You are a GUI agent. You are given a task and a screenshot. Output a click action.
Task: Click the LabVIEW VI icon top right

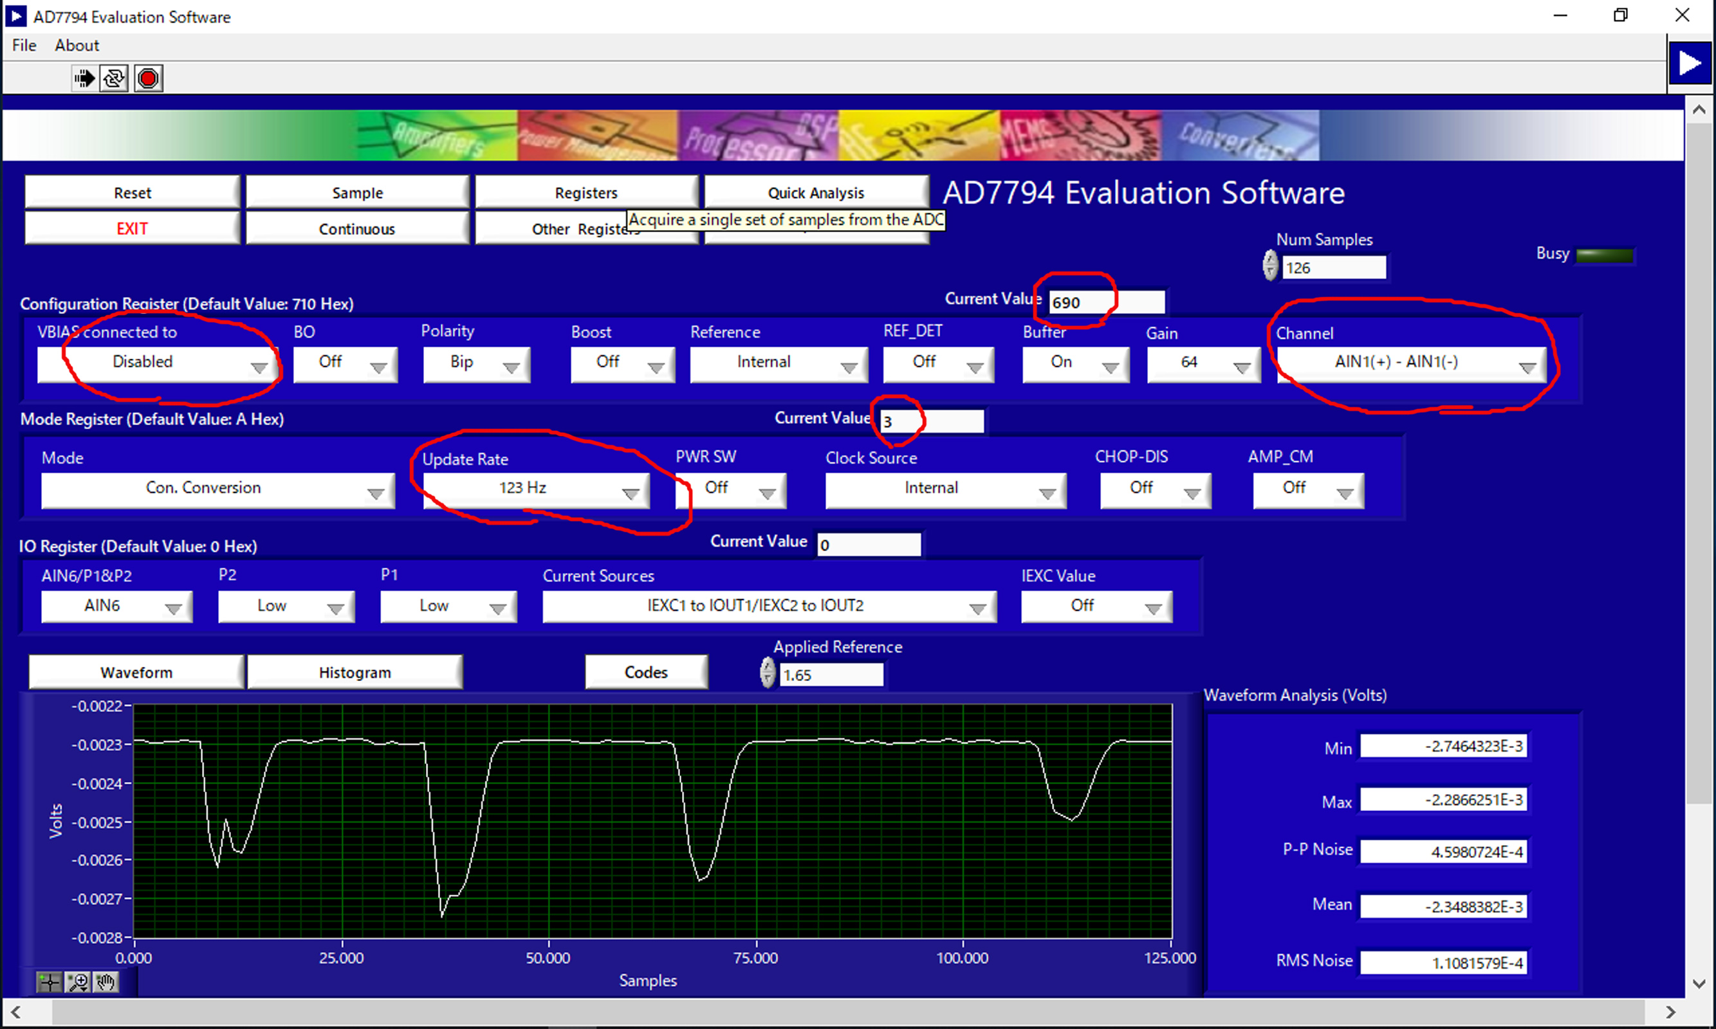(1690, 63)
